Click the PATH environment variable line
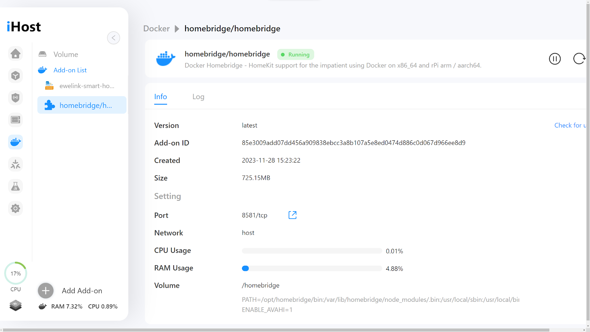This screenshot has height=332, width=590. pyautogui.click(x=381, y=300)
